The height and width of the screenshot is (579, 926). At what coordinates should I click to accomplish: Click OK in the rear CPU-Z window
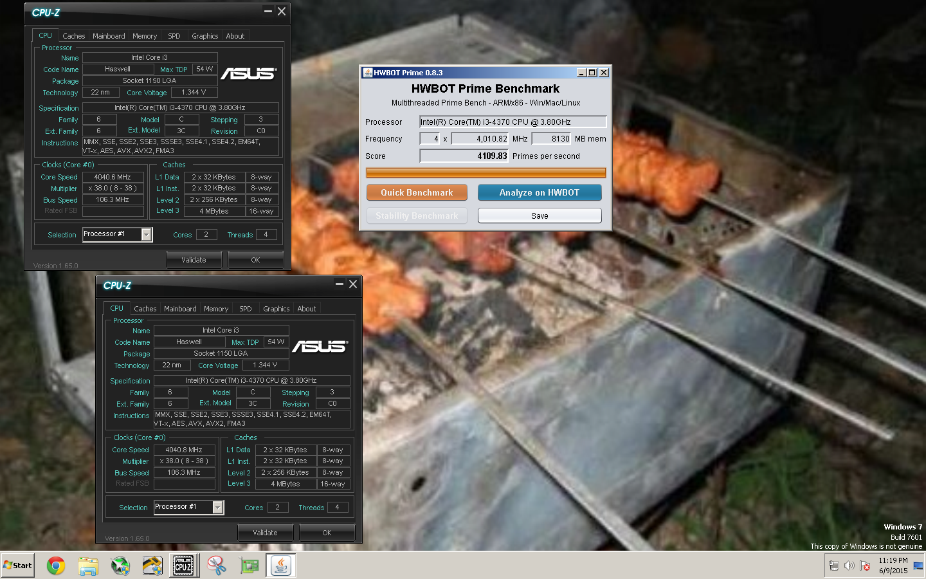(x=255, y=260)
